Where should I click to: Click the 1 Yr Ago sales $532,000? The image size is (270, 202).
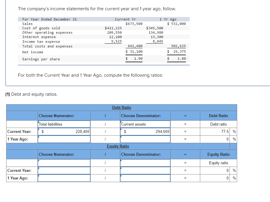[176, 24]
